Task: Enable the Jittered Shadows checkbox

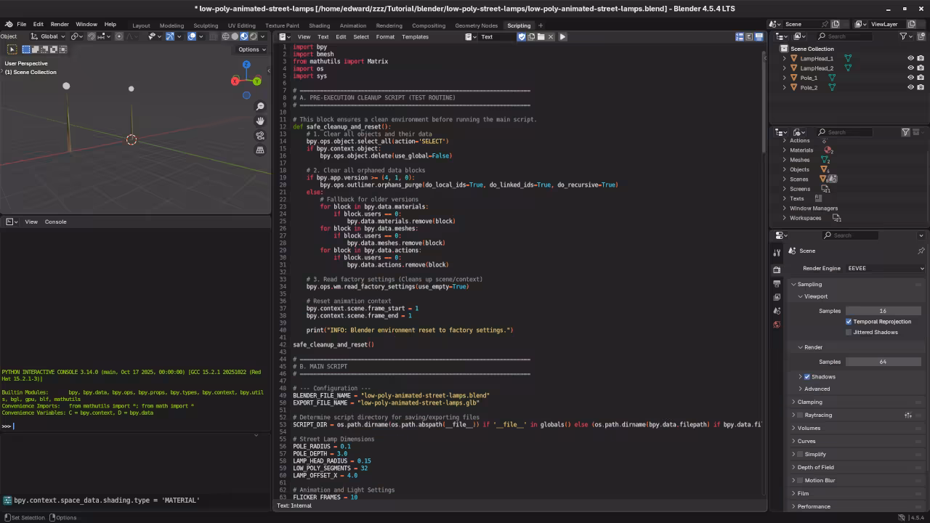Action: pyautogui.click(x=849, y=333)
